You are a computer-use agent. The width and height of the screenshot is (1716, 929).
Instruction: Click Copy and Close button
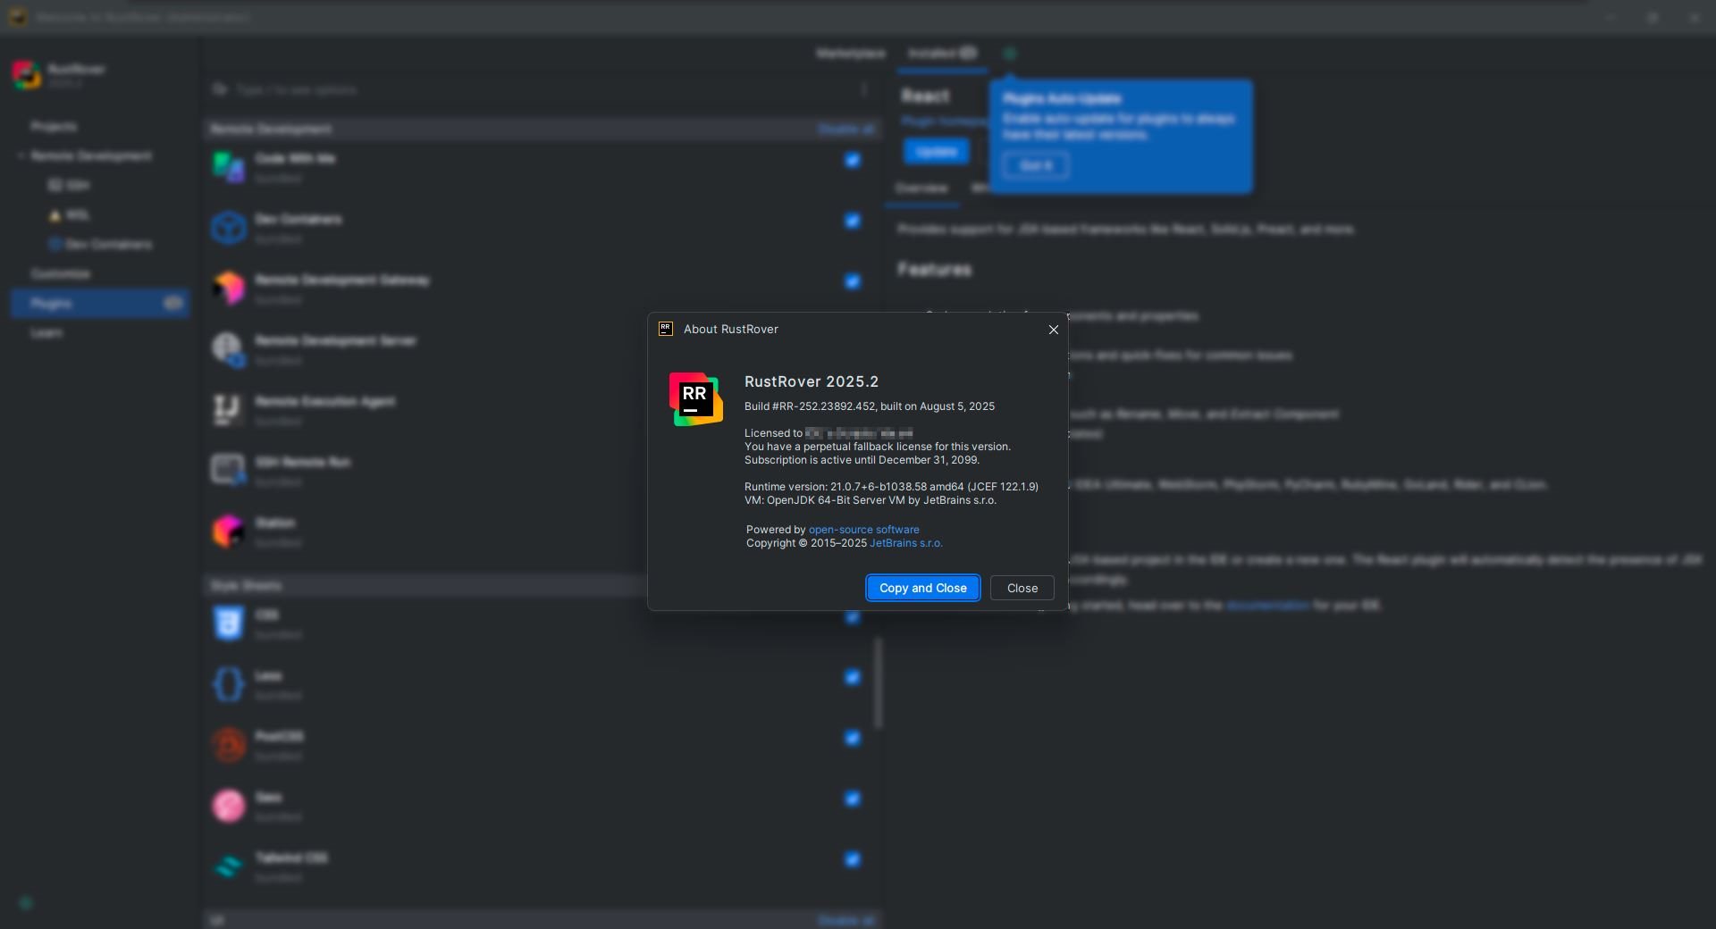point(923,588)
